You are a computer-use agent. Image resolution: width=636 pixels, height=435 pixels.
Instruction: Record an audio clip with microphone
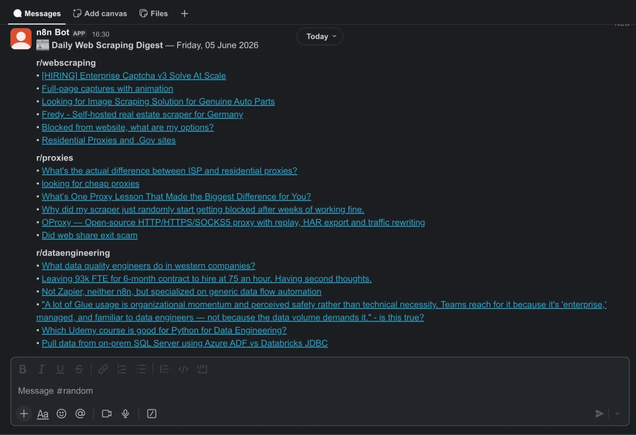[125, 414]
